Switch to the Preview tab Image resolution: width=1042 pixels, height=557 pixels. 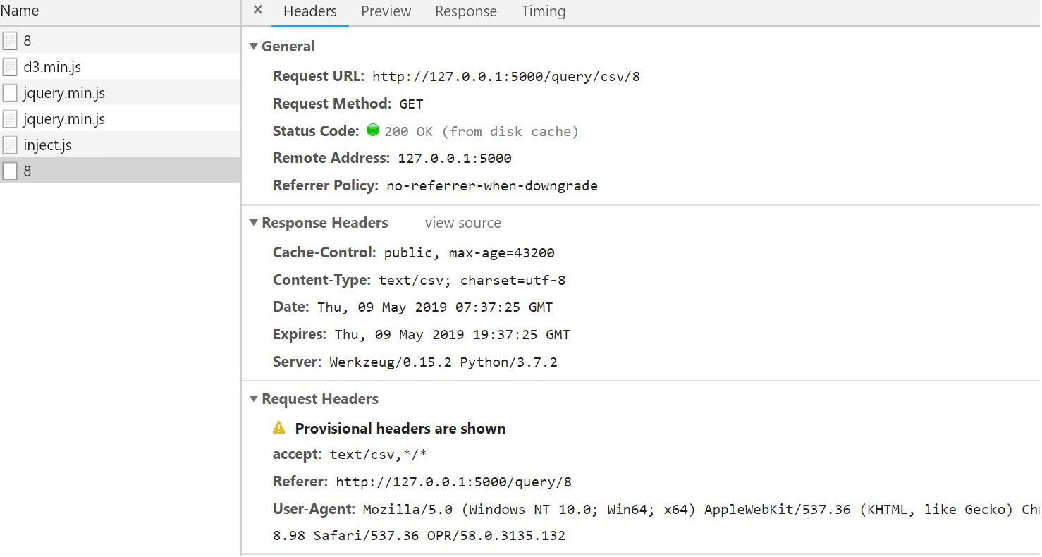tap(386, 11)
